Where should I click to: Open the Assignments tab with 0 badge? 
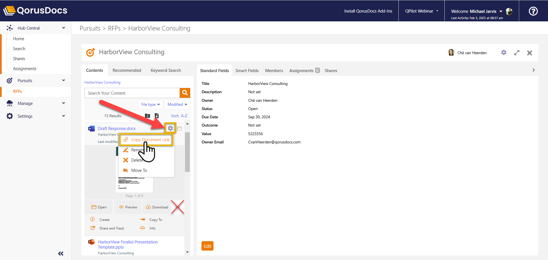(x=304, y=70)
